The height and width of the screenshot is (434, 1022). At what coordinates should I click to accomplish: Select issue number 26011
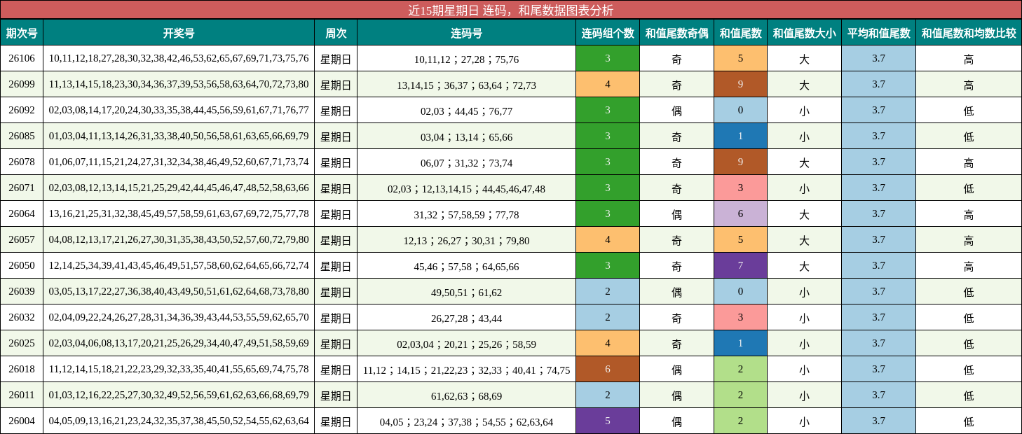(x=22, y=395)
